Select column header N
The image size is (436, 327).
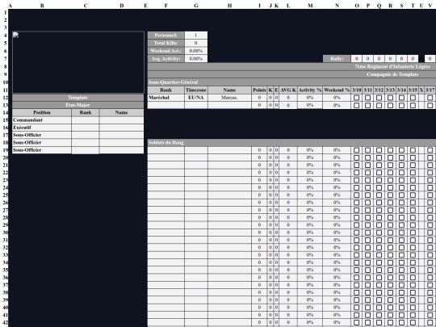click(337, 6)
